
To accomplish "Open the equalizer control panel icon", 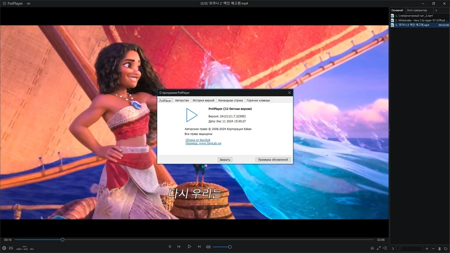I will (x=11, y=248).
